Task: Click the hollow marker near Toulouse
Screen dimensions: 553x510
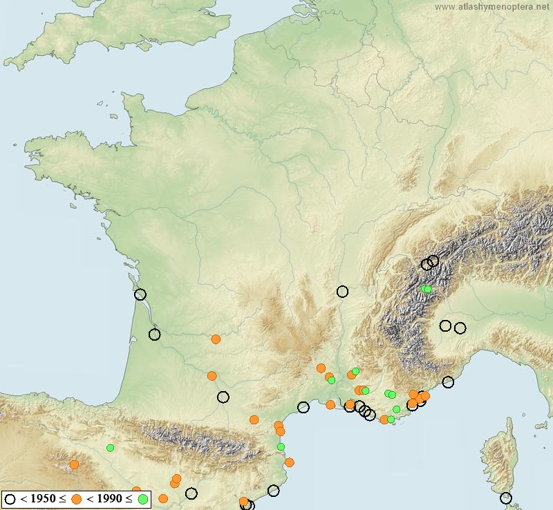Action: [x=223, y=397]
